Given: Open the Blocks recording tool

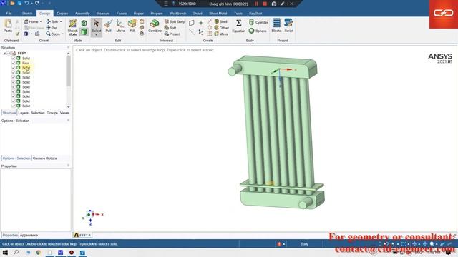Looking at the screenshot, I should [276, 26].
